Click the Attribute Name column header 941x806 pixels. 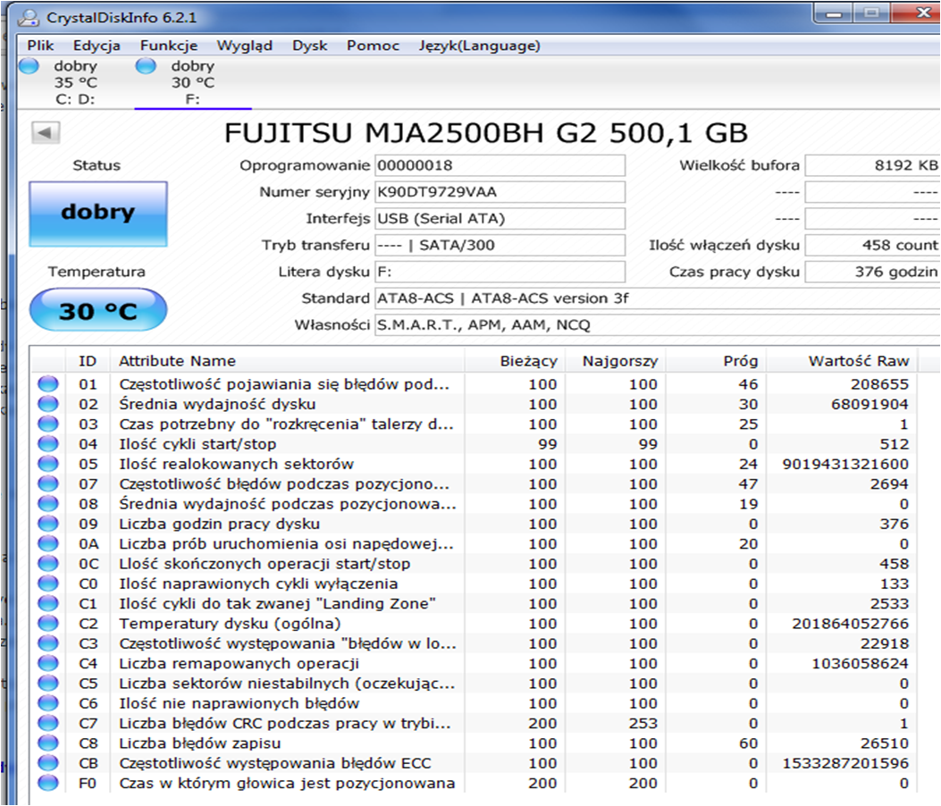coord(287,361)
